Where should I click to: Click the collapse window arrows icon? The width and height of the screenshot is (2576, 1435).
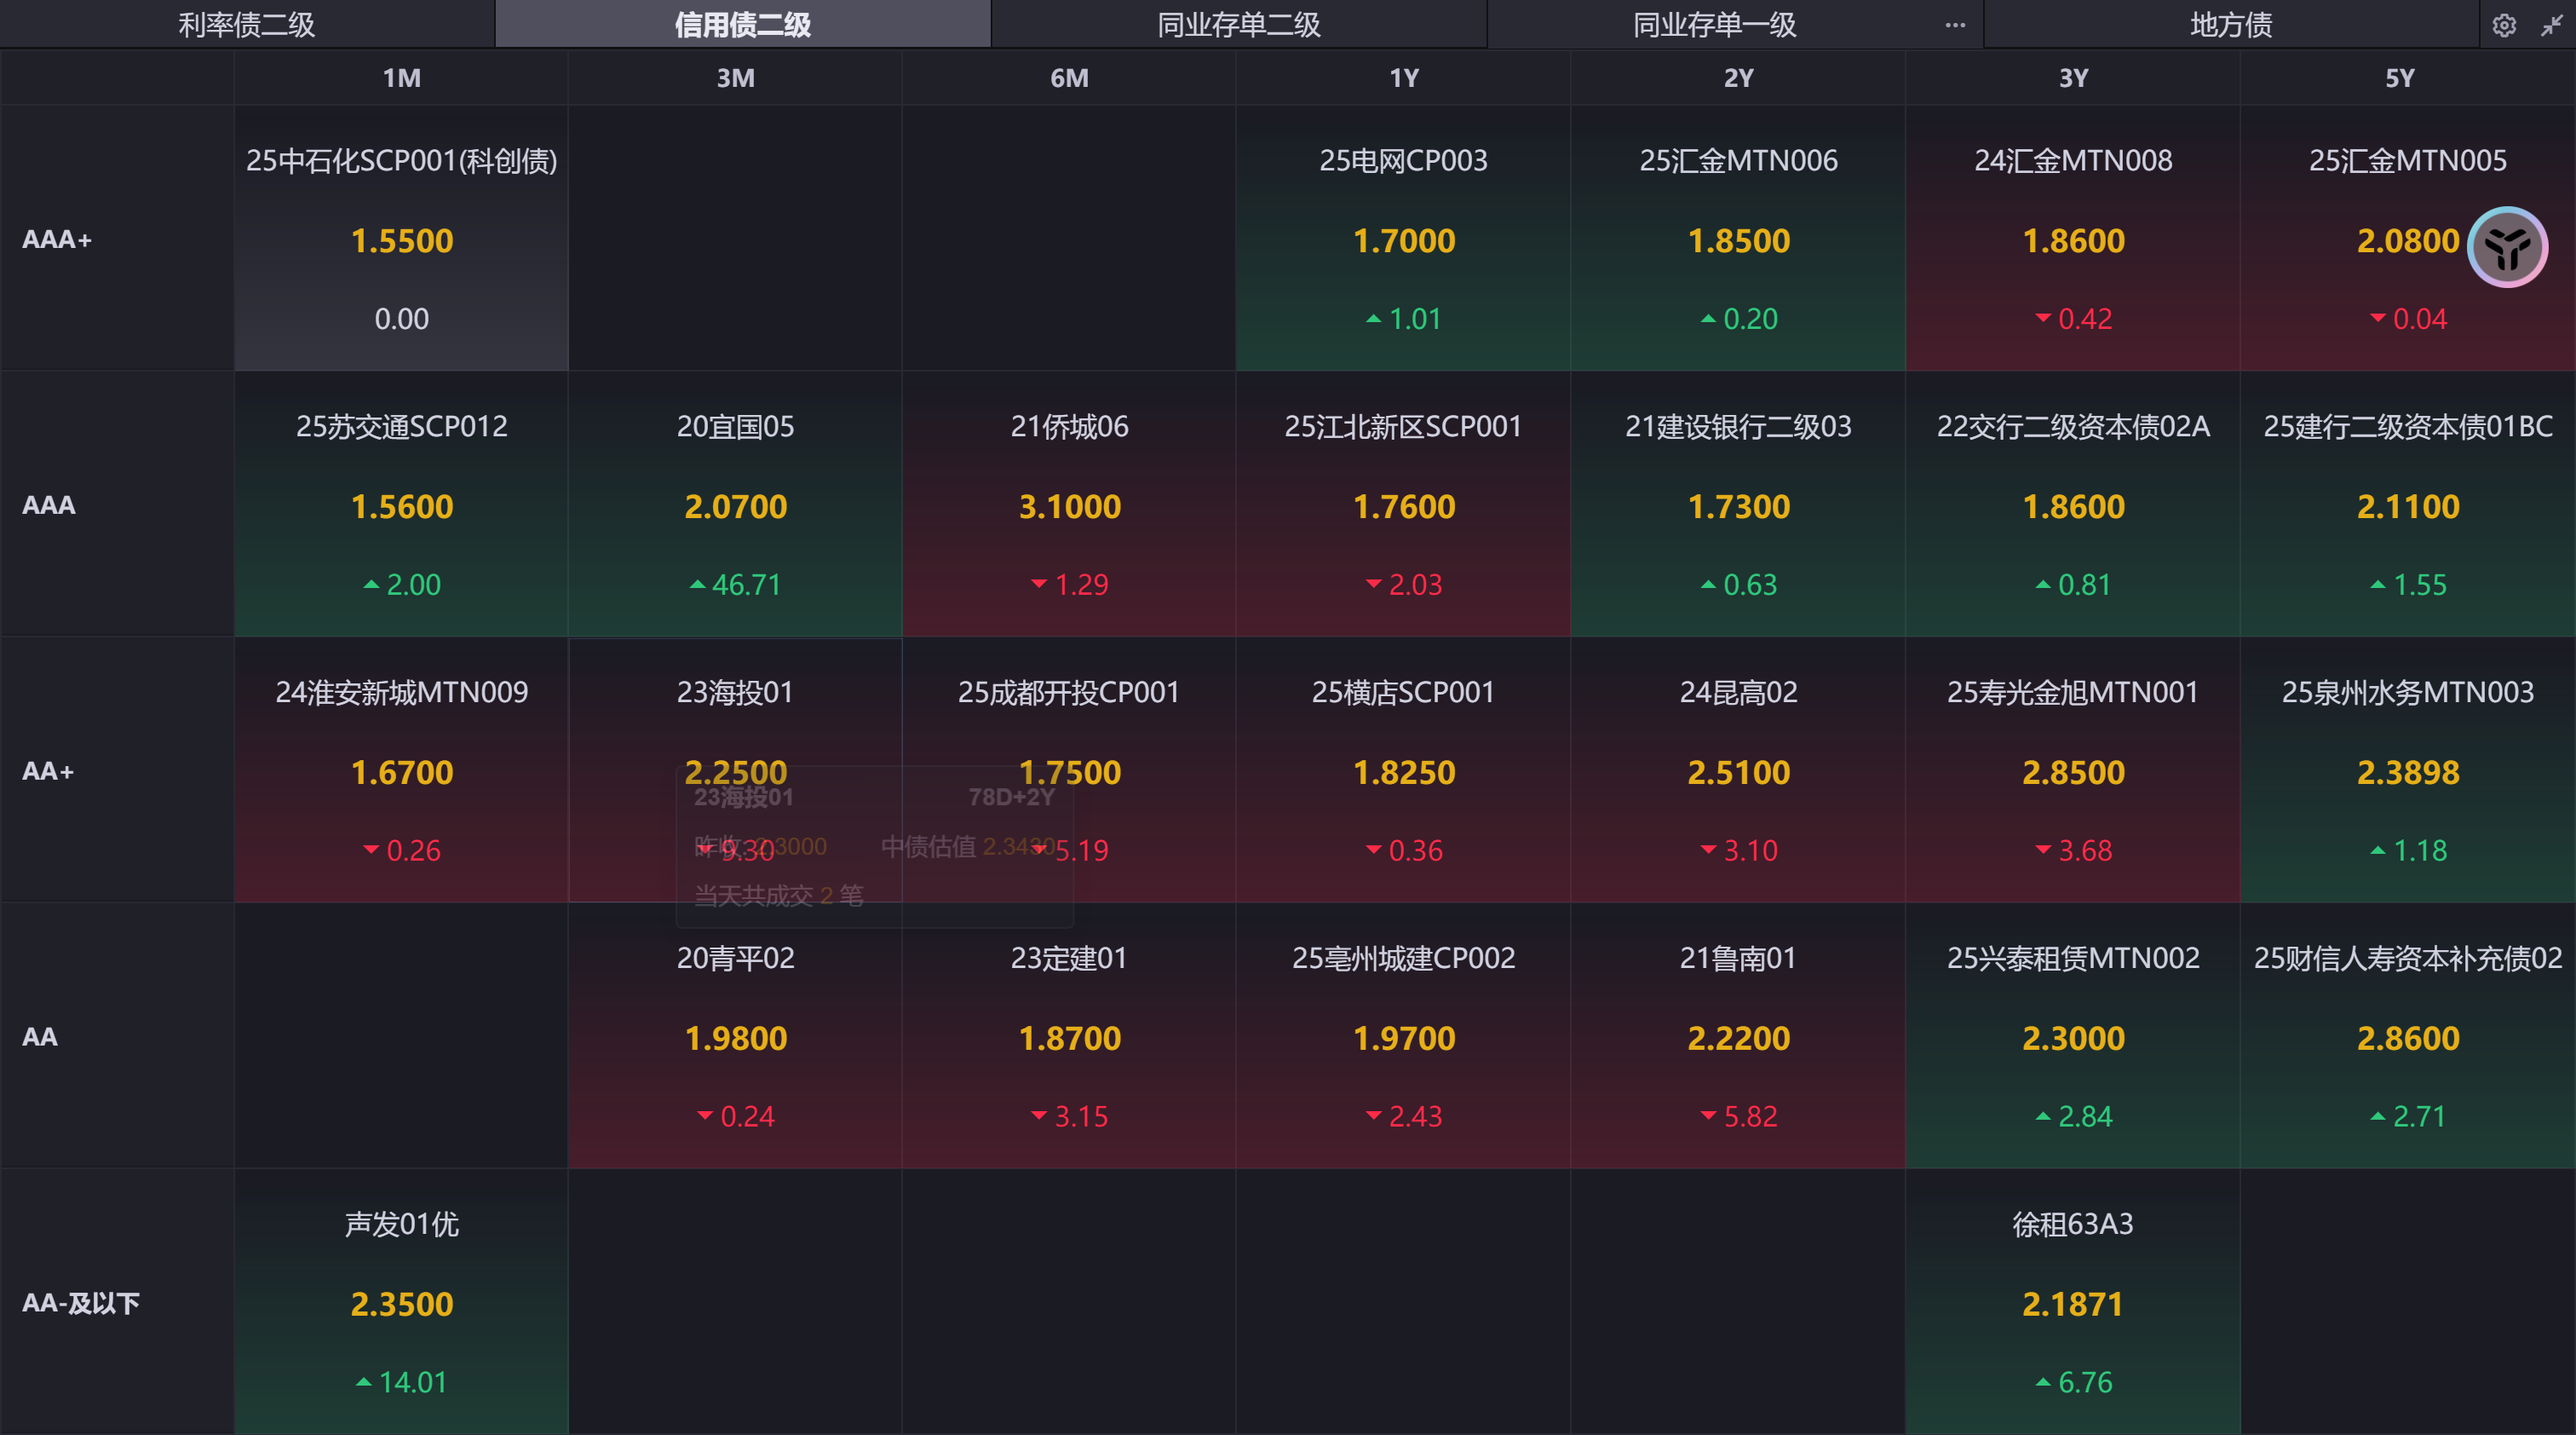click(2551, 25)
